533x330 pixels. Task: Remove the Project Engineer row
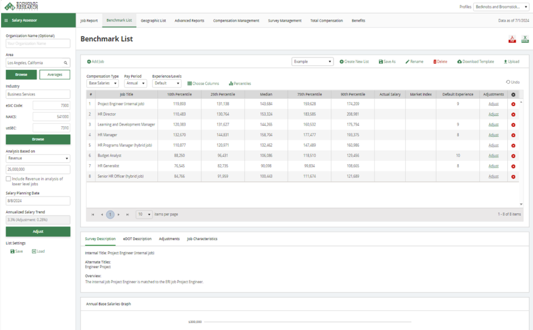[x=513, y=104]
